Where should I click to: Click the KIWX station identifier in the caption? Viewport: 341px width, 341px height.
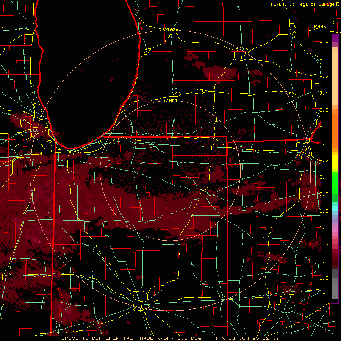click(x=219, y=338)
